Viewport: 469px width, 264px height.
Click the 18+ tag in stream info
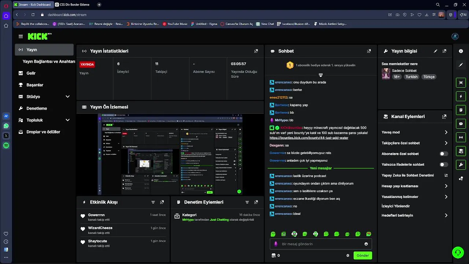(x=396, y=77)
